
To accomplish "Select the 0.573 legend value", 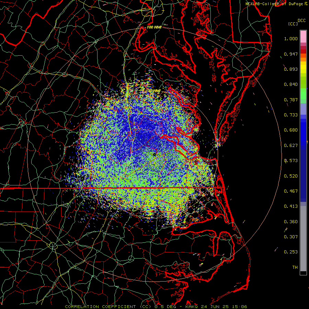I will pos(291,161).
